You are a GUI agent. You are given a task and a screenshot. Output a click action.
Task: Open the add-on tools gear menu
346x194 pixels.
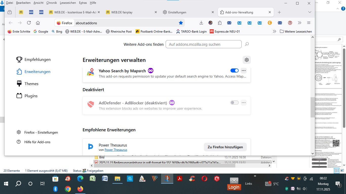click(247, 60)
